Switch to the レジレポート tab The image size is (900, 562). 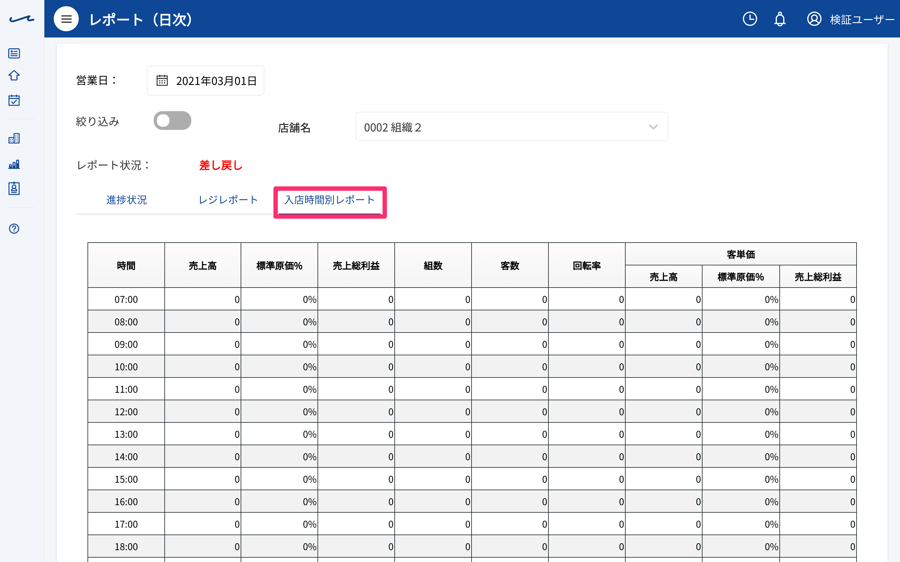click(x=228, y=200)
